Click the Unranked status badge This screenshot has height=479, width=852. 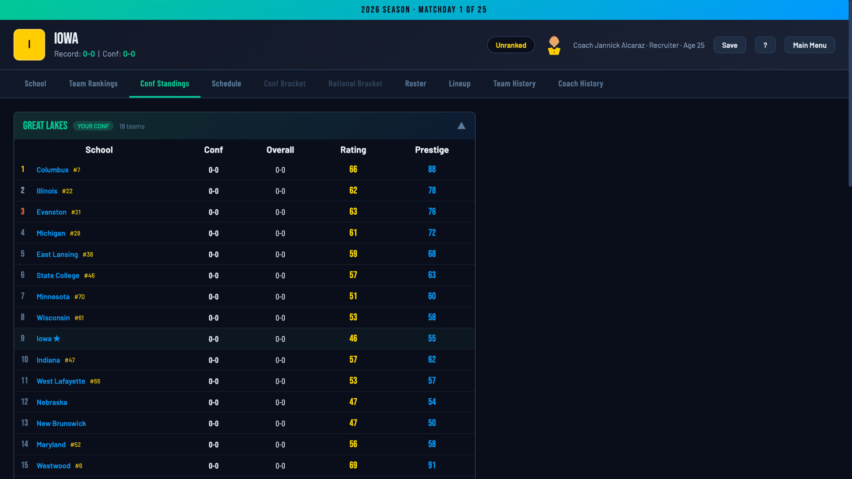tap(511, 45)
